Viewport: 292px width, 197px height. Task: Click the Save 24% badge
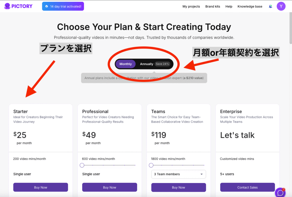[x=162, y=64]
